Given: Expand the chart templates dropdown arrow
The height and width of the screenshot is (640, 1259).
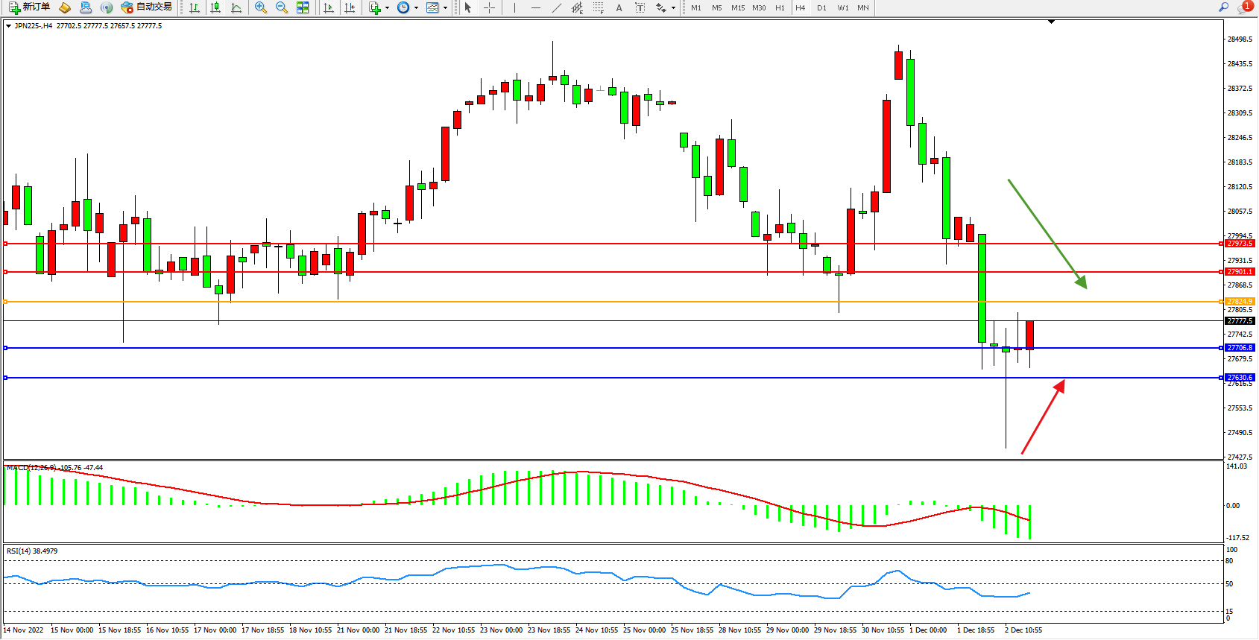Looking at the screenshot, I should pyautogui.click(x=445, y=7).
